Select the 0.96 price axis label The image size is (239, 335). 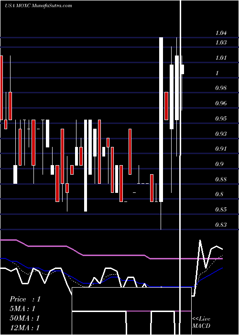[221, 103]
